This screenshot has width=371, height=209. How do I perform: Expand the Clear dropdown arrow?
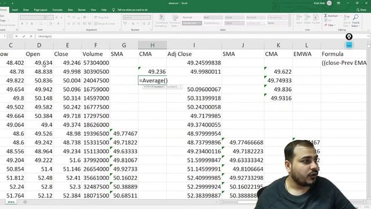coord(335,25)
